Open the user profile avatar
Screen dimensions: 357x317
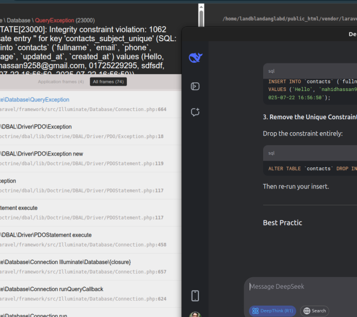[x=195, y=315]
